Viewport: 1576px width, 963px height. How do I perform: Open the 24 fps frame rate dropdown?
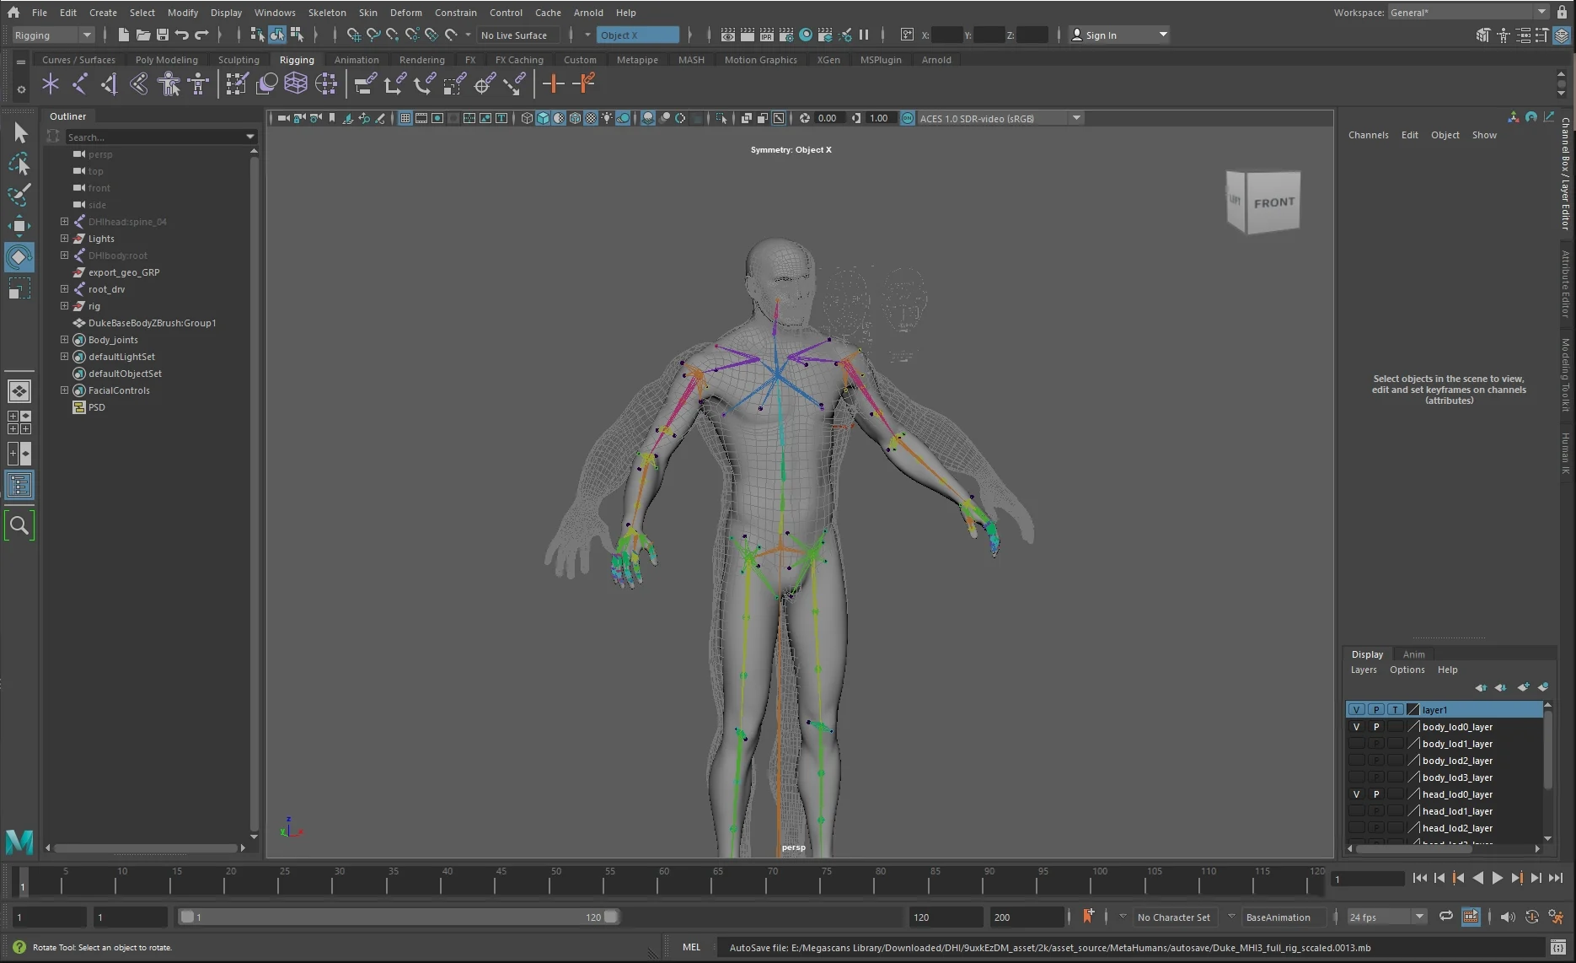point(1386,917)
